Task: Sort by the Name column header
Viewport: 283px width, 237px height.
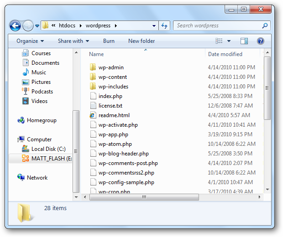Action: (x=96, y=54)
